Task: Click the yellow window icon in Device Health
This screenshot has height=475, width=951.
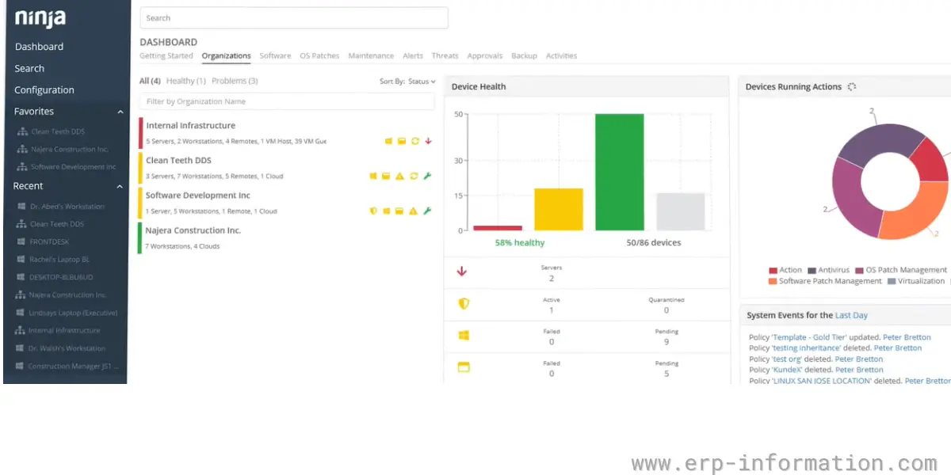Action: click(x=464, y=367)
